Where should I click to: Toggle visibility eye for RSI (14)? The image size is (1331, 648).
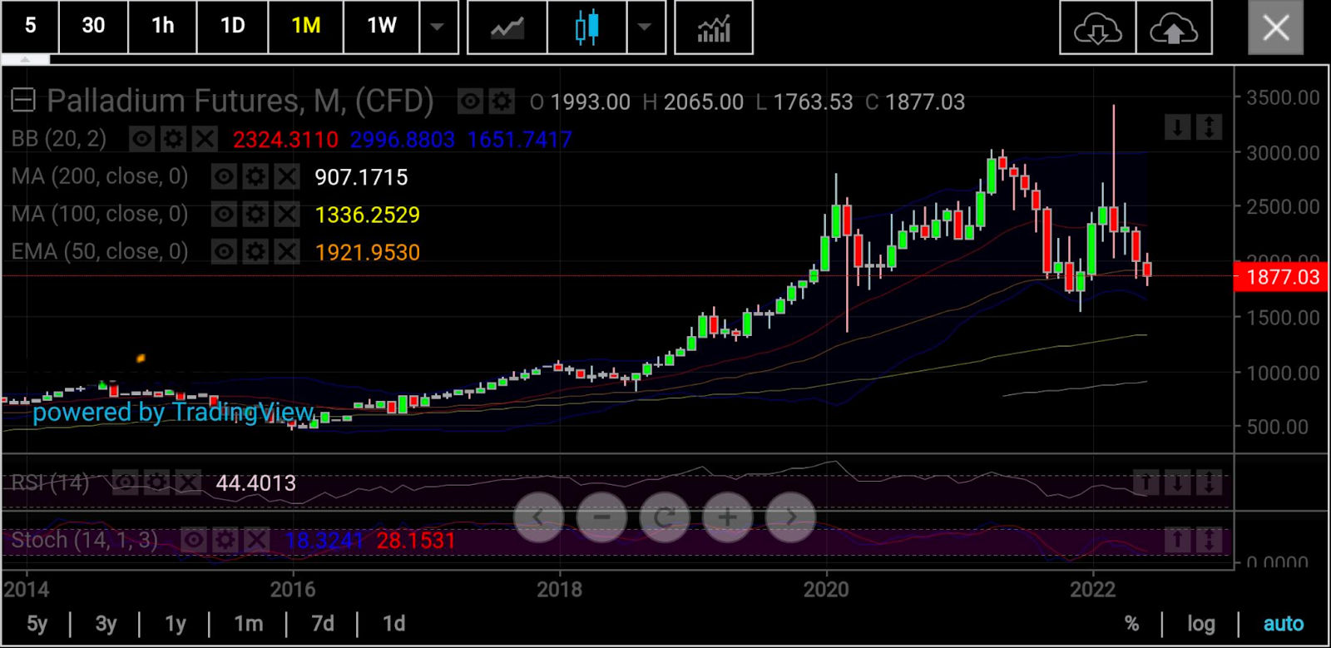coord(126,482)
